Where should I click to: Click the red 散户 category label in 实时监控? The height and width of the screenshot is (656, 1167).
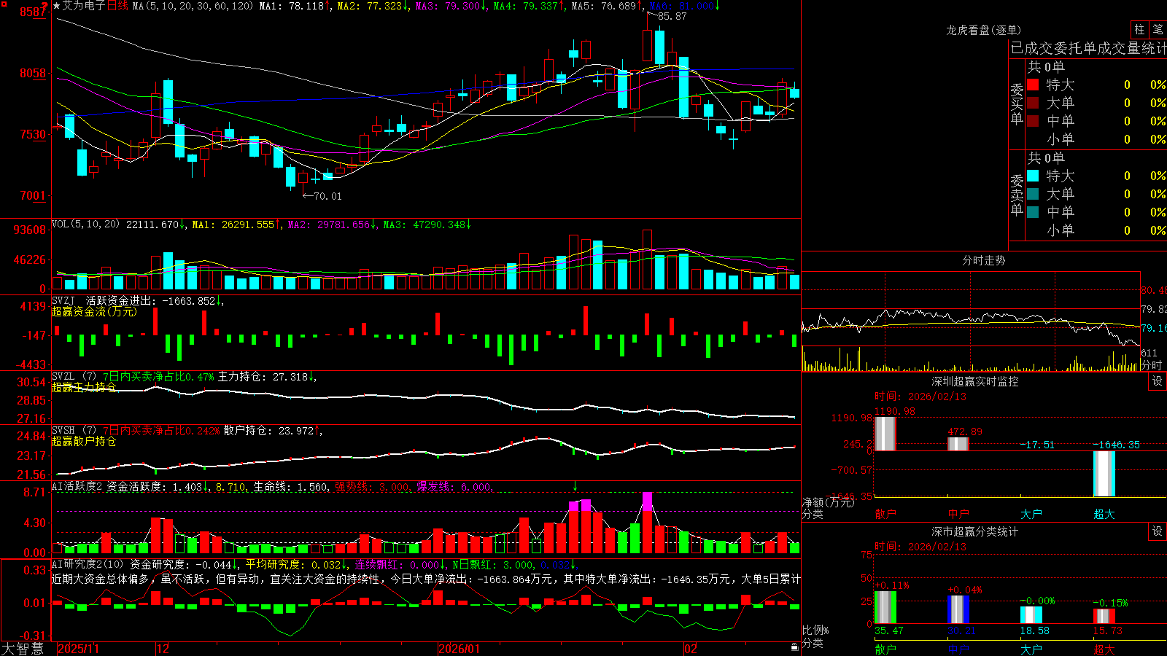click(885, 514)
